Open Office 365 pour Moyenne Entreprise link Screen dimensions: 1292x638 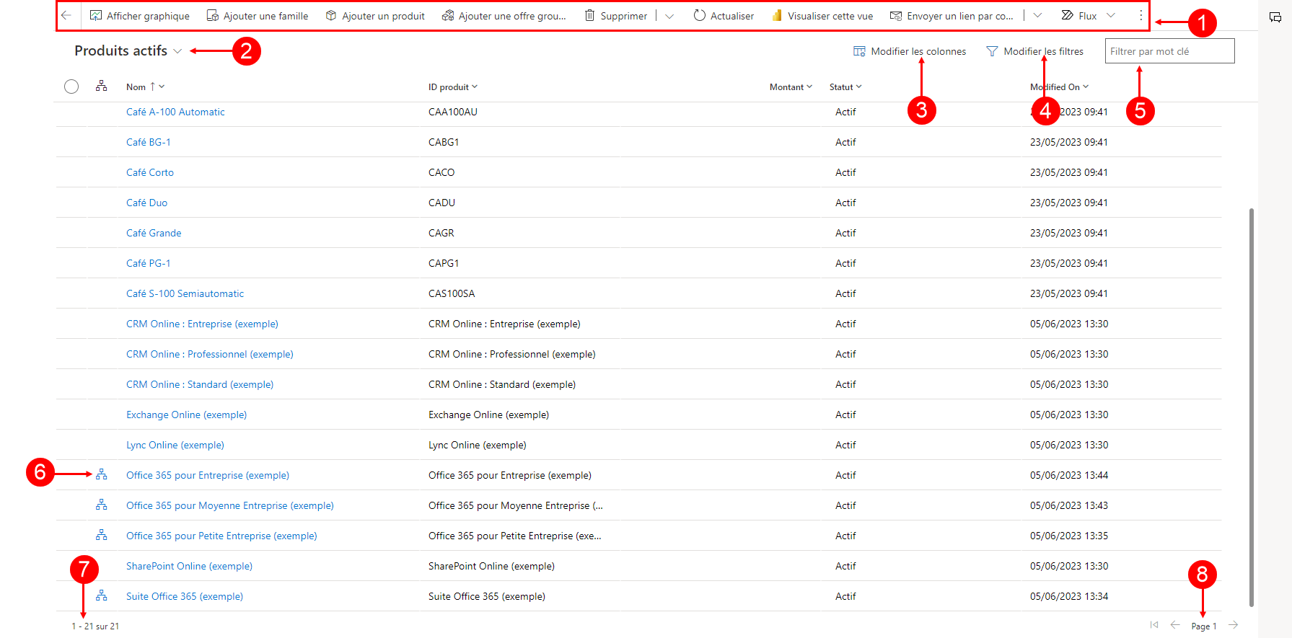[230, 505]
